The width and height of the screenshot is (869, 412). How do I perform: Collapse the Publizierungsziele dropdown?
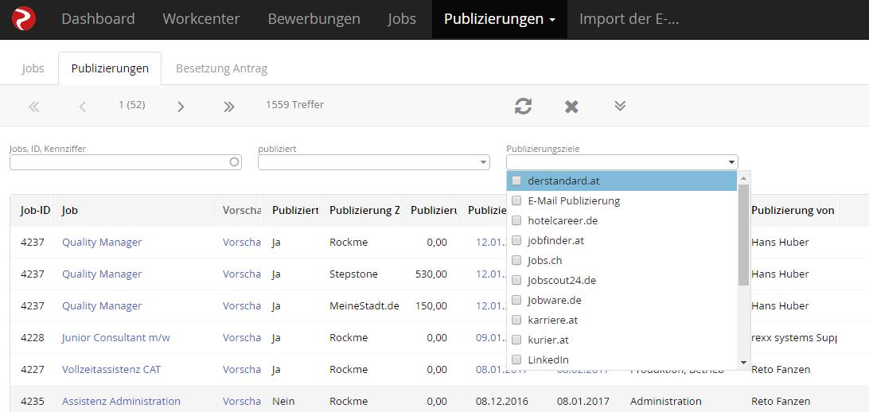732,162
